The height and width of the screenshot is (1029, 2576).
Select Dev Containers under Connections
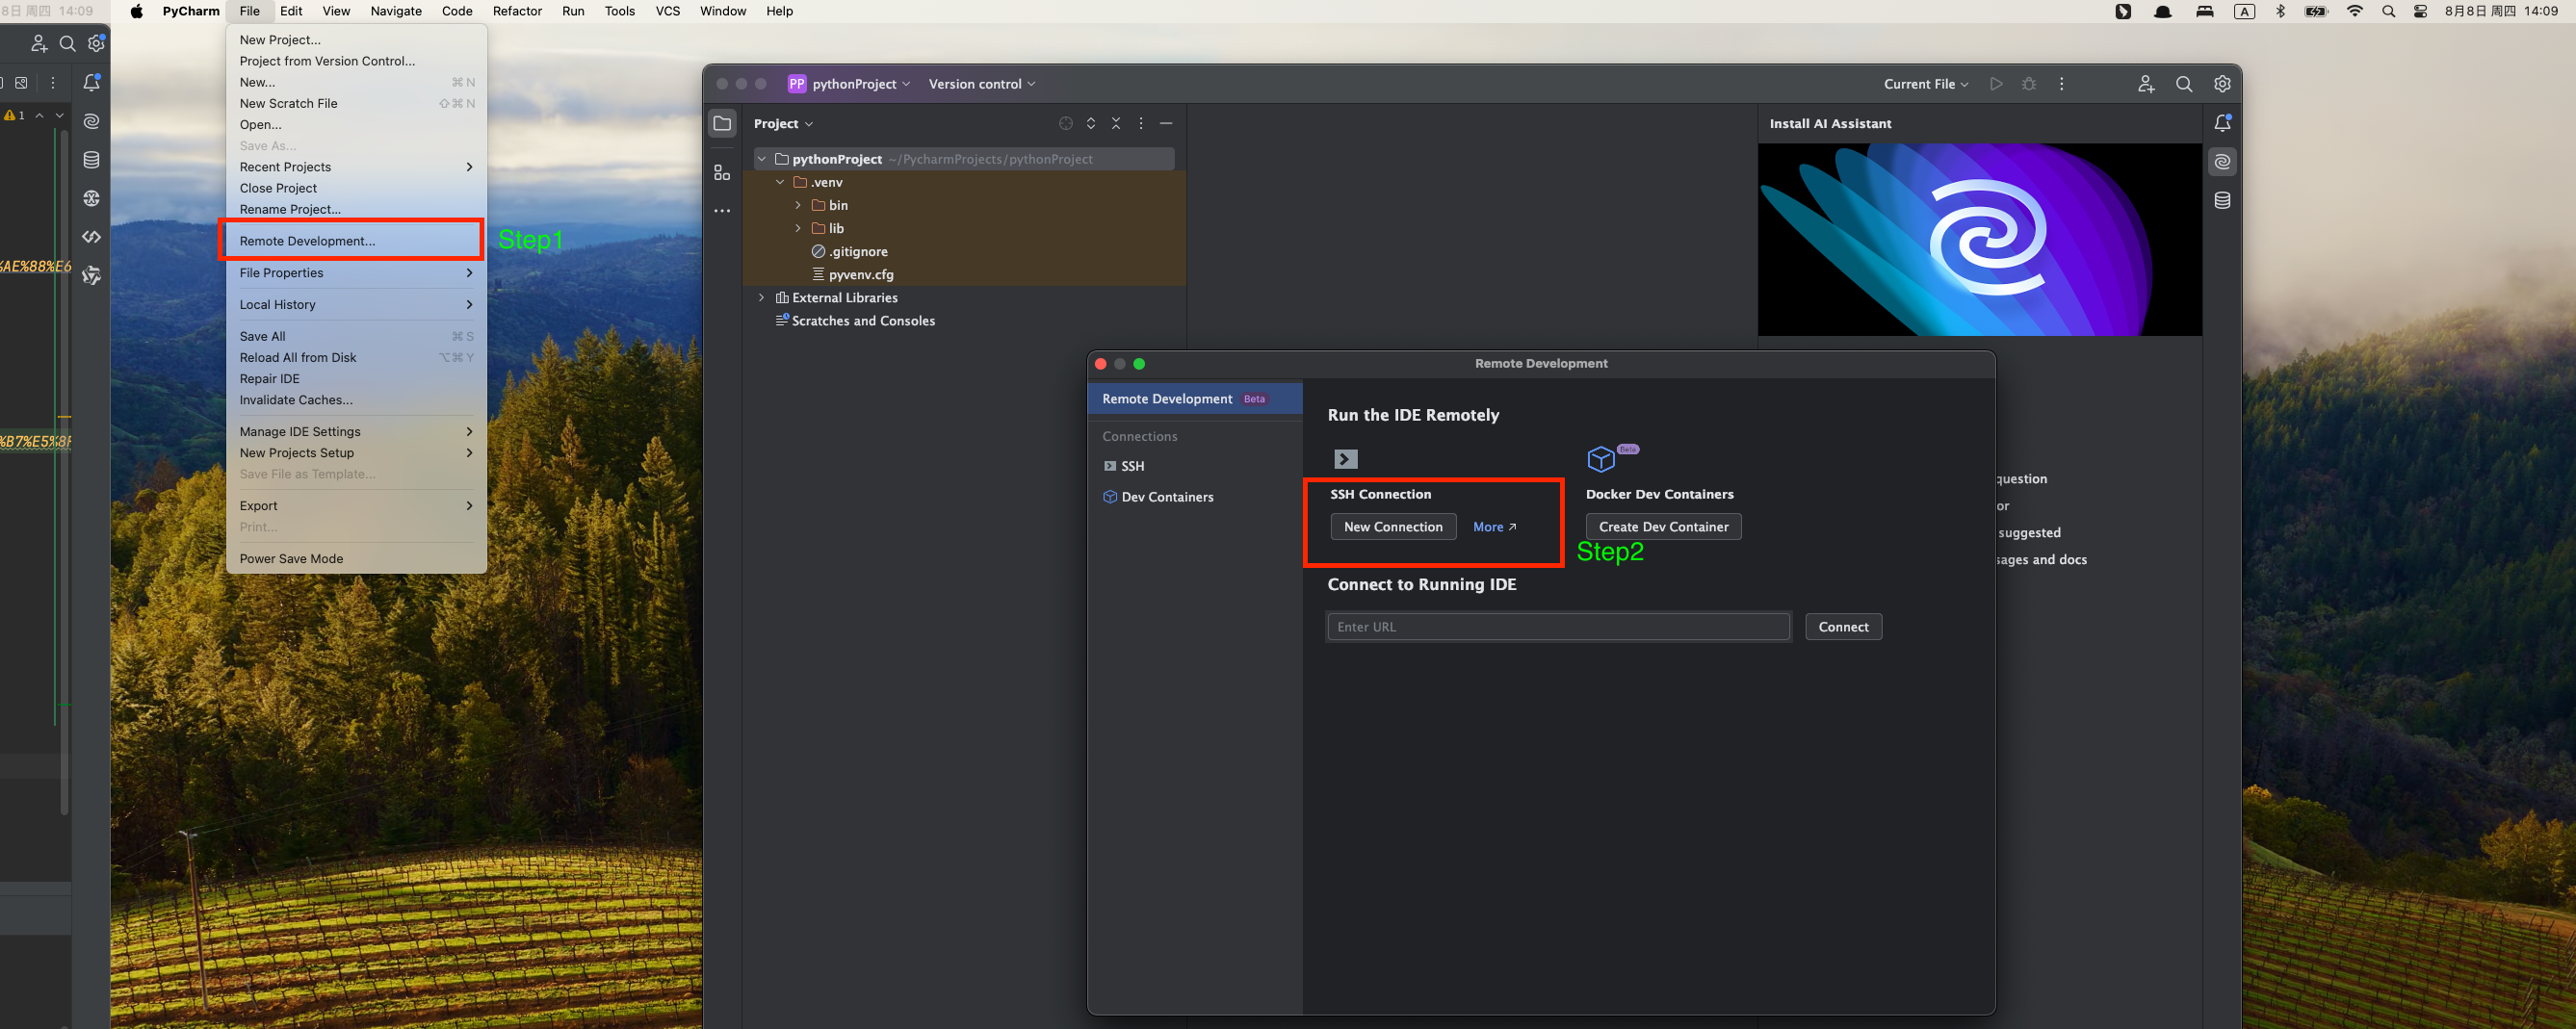pos(1195,497)
